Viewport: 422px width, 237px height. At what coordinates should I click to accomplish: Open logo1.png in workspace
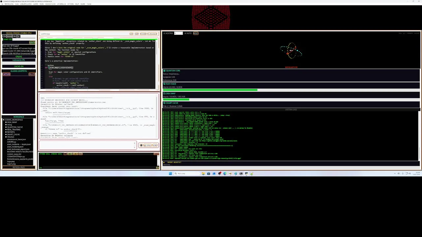click(x=11, y=164)
